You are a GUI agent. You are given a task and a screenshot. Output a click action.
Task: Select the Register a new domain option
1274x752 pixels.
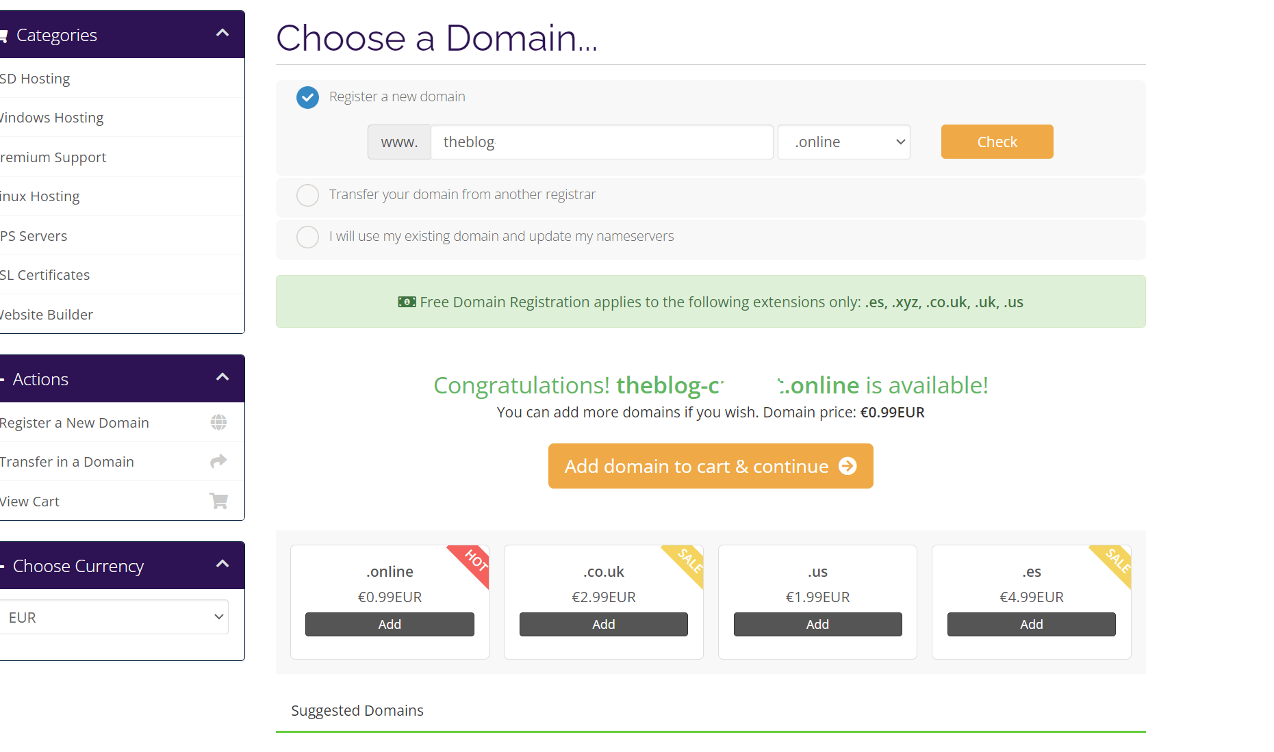308,97
